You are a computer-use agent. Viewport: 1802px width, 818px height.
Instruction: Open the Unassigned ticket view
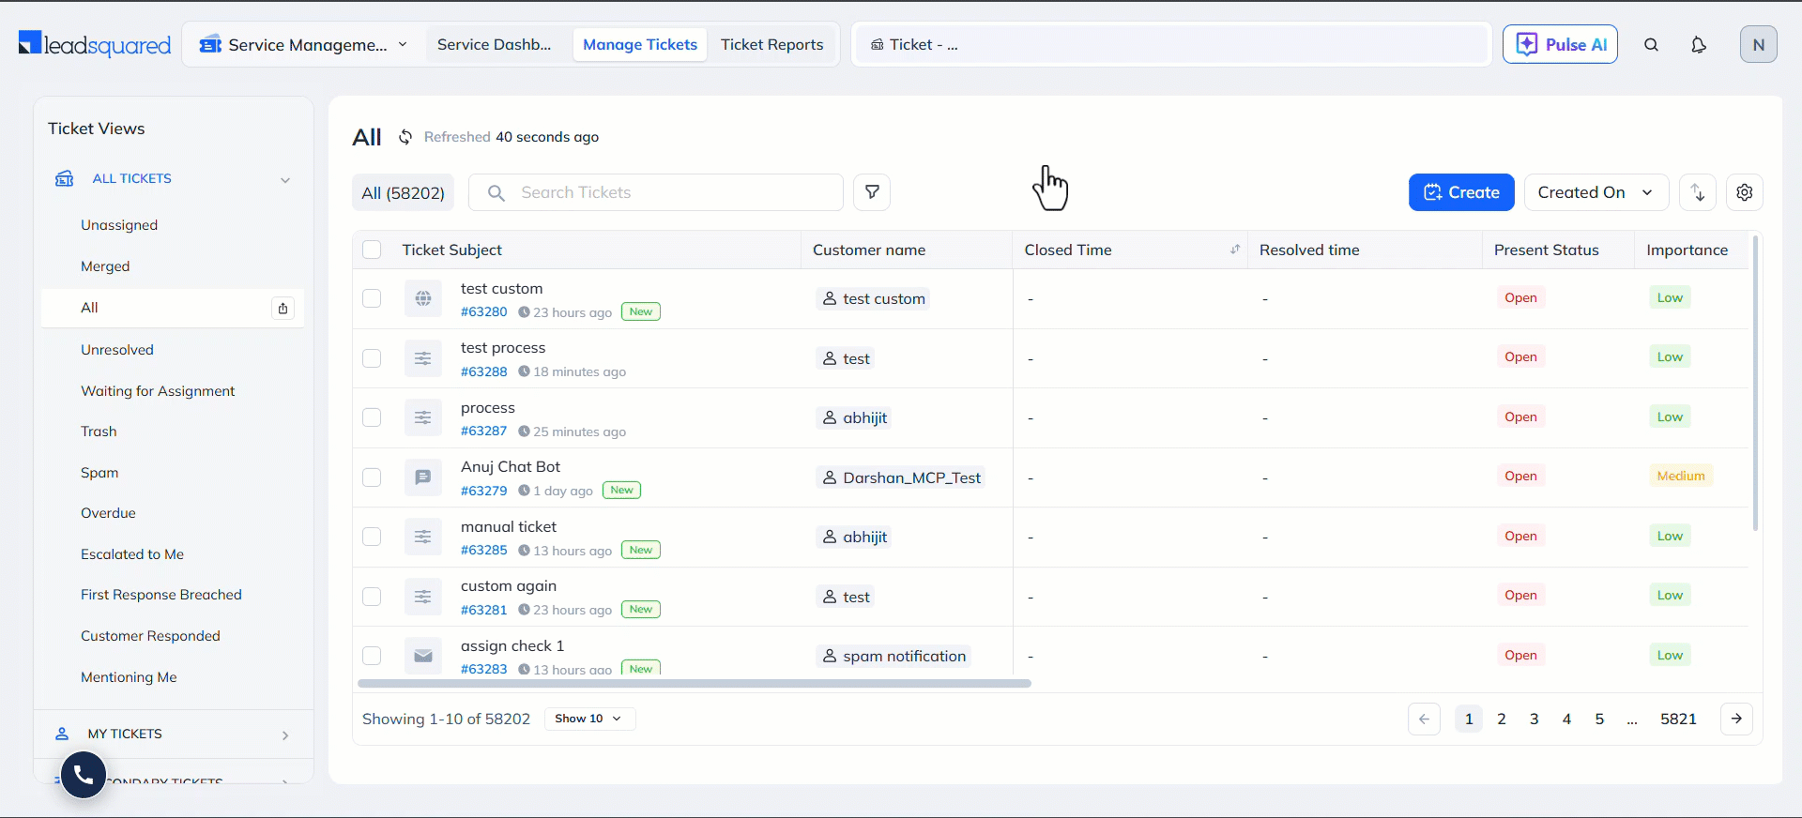click(x=119, y=225)
